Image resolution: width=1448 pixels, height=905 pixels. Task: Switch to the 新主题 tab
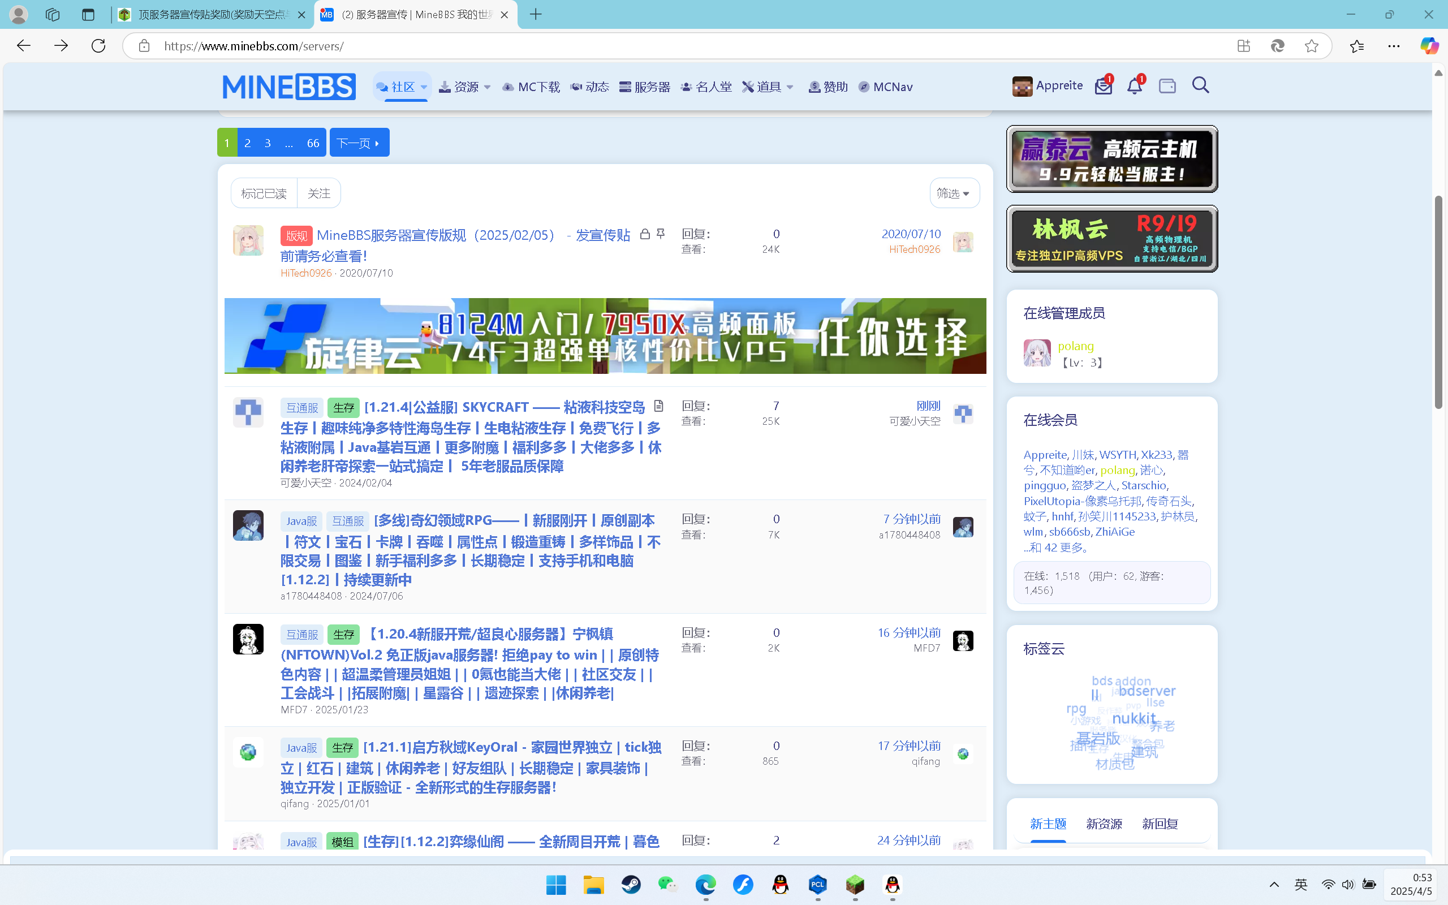[x=1048, y=824]
